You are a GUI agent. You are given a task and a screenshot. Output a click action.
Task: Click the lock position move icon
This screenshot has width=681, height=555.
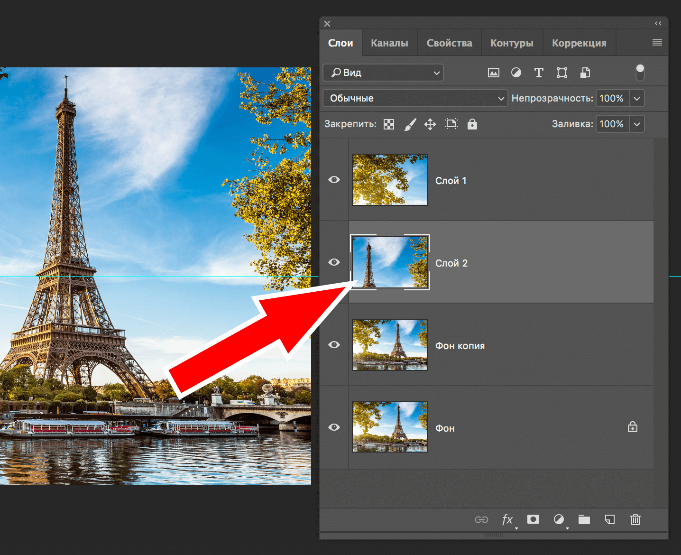point(430,124)
